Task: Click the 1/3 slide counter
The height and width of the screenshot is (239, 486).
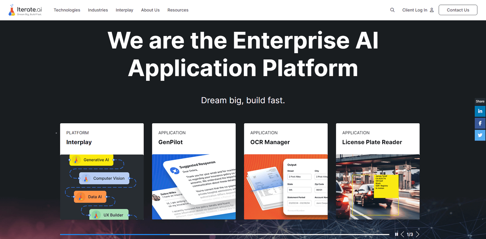Action: (x=410, y=234)
